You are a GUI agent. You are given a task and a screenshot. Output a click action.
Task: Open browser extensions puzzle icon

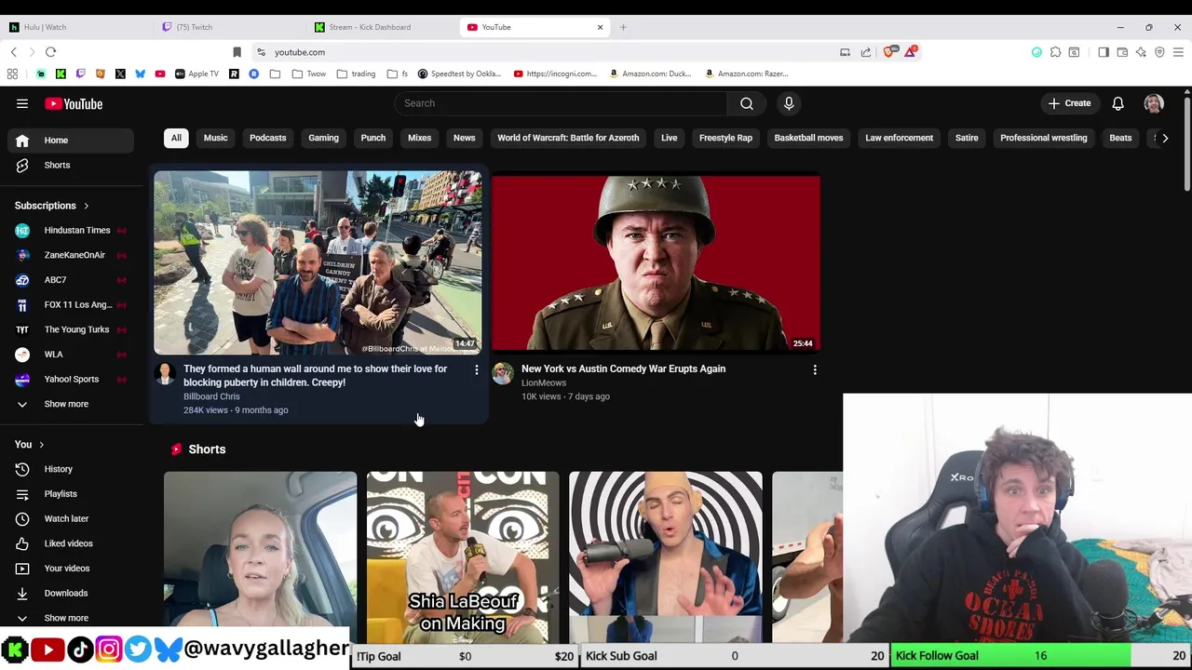point(1055,52)
